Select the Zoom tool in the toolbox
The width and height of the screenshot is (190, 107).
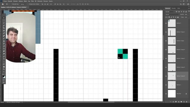pyautogui.click(x=4, y=69)
